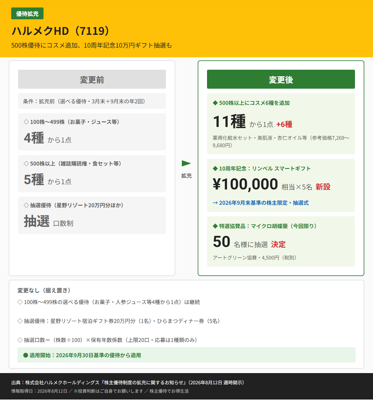The image size is (373, 407).
Task: Click the green 拡充 arrow icon
Action: click(186, 163)
